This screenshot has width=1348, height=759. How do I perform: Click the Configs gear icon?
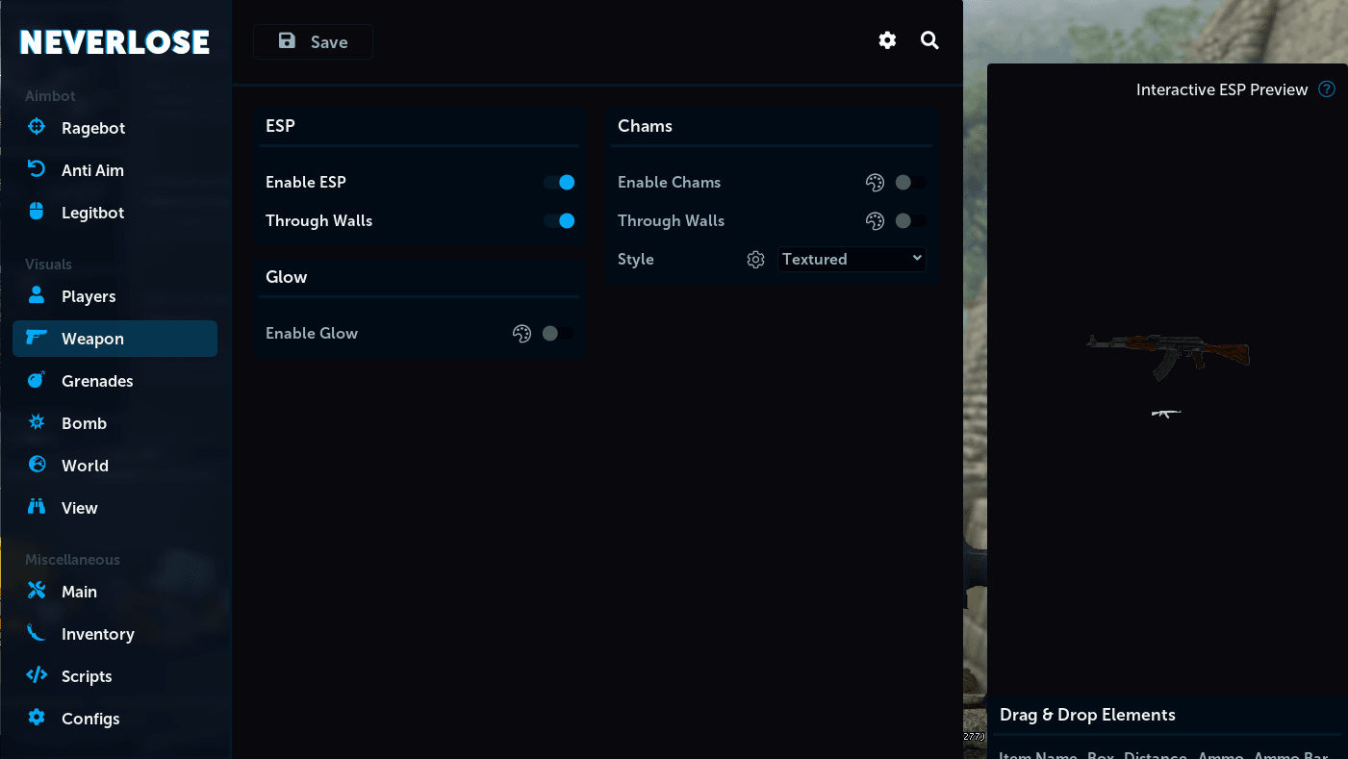(x=37, y=718)
